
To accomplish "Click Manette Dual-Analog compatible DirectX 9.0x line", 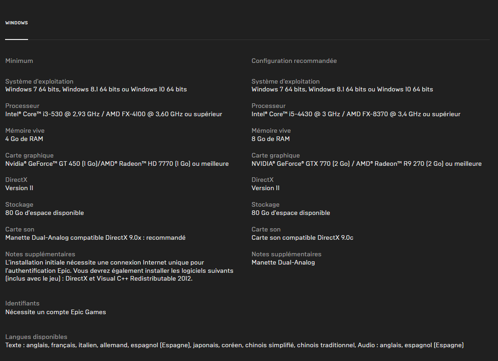I will click(95, 237).
